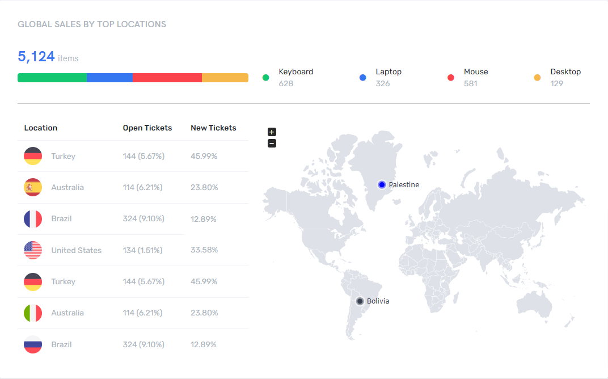
Task: Click the red Mouse legend dot
Action: 450,78
